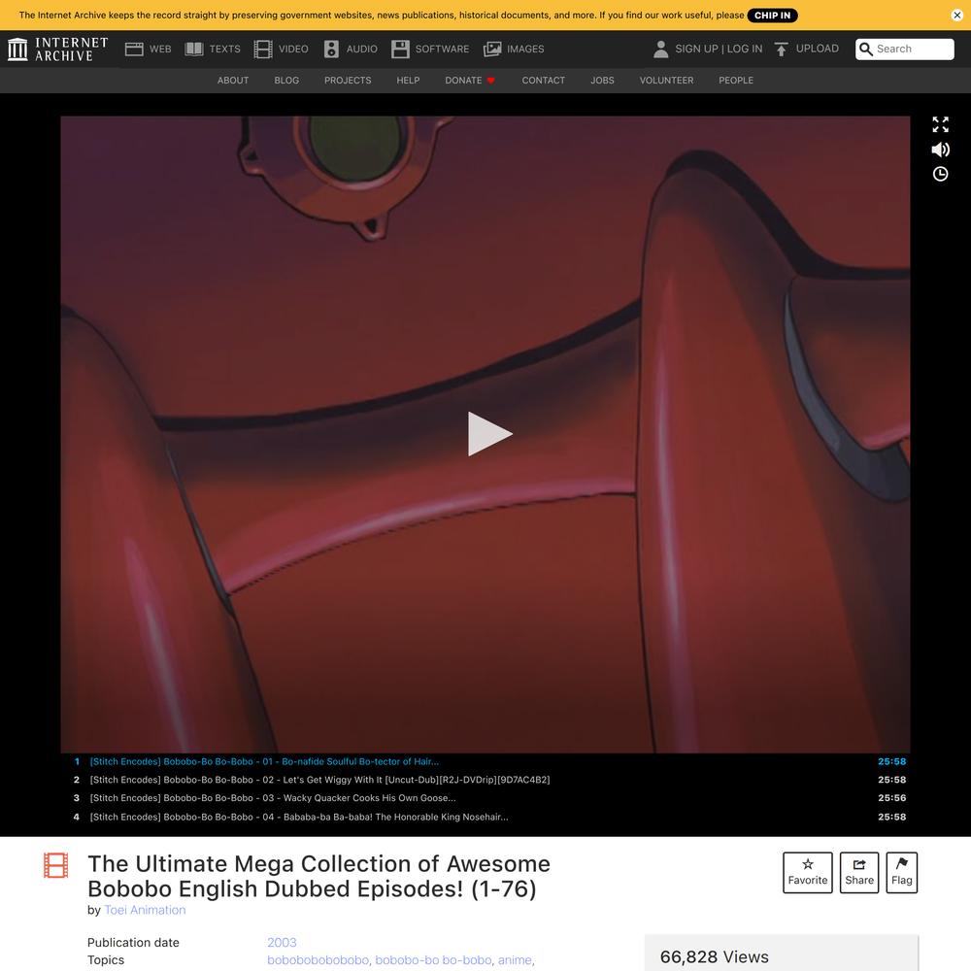This screenshot has height=971, width=971.
Task: Click the 66,828 Views count
Action: pyautogui.click(x=714, y=956)
